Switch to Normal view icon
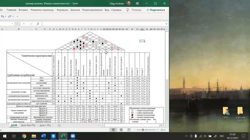 tap(113, 130)
